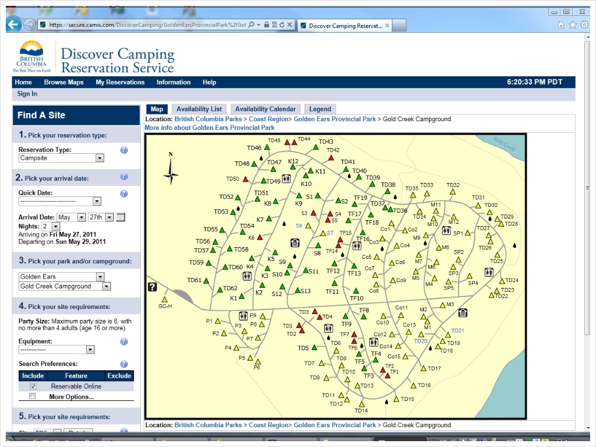This screenshot has height=447, width=596.
Task: Click the map question mark icon
Action: (x=152, y=287)
